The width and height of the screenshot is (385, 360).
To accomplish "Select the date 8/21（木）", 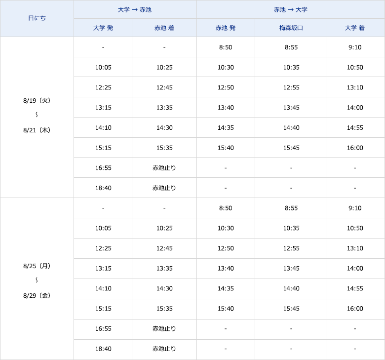I will 37,130.
